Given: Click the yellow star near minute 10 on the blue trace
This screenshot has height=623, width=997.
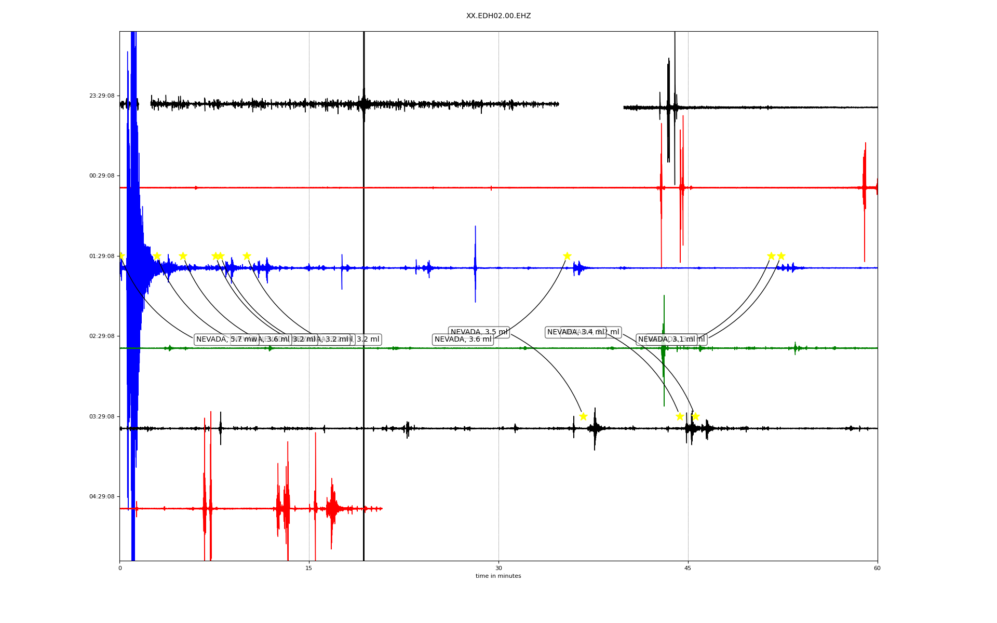Looking at the screenshot, I should [247, 256].
